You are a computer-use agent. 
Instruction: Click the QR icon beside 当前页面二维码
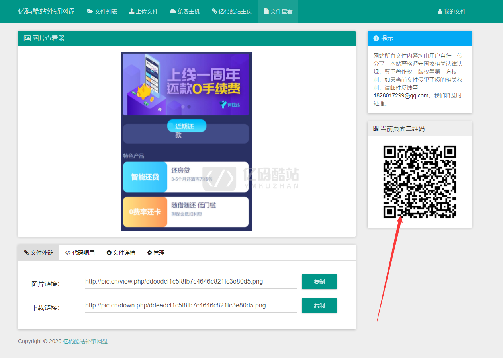point(376,128)
